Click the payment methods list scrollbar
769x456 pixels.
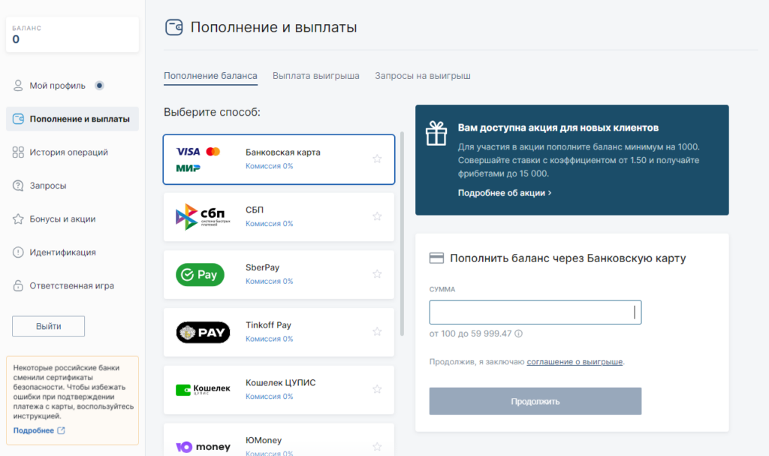[403, 234]
